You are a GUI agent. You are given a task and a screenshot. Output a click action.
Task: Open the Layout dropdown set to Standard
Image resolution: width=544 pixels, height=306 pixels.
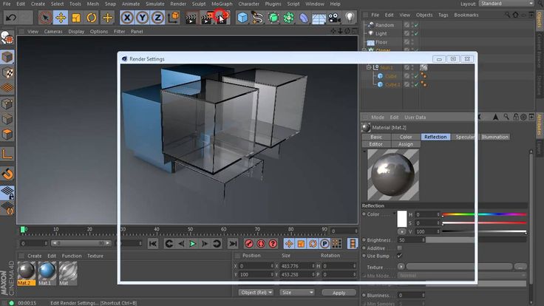pos(506,4)
